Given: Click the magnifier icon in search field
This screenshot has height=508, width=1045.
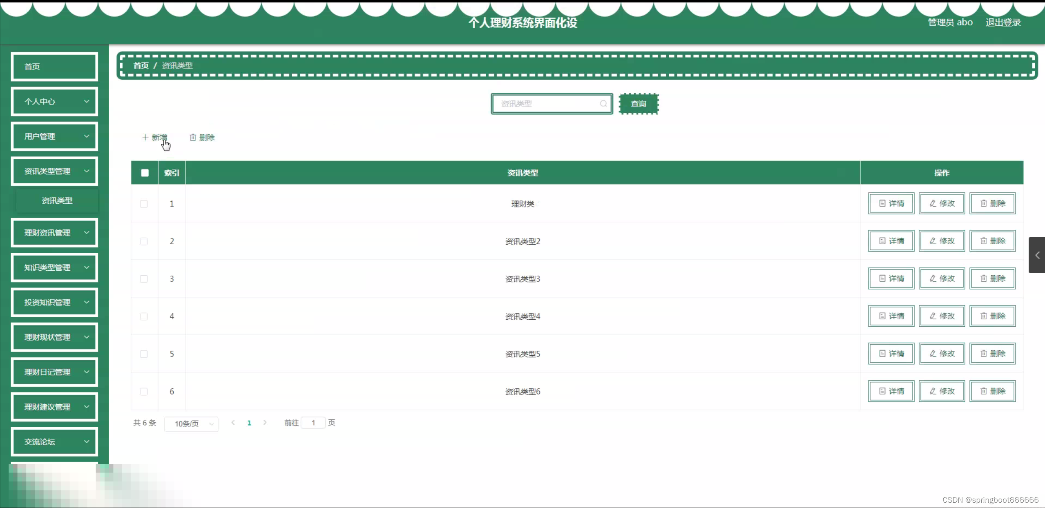Looking at the screenshot, I should point(603,104).
